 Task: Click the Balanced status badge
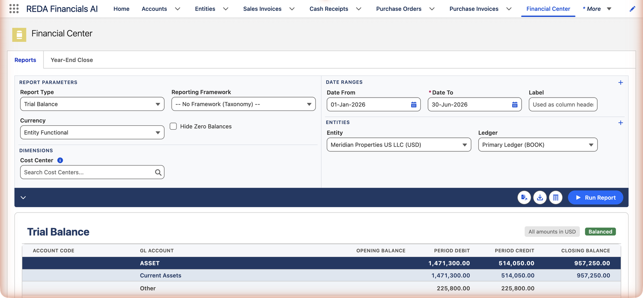point(600,232)
